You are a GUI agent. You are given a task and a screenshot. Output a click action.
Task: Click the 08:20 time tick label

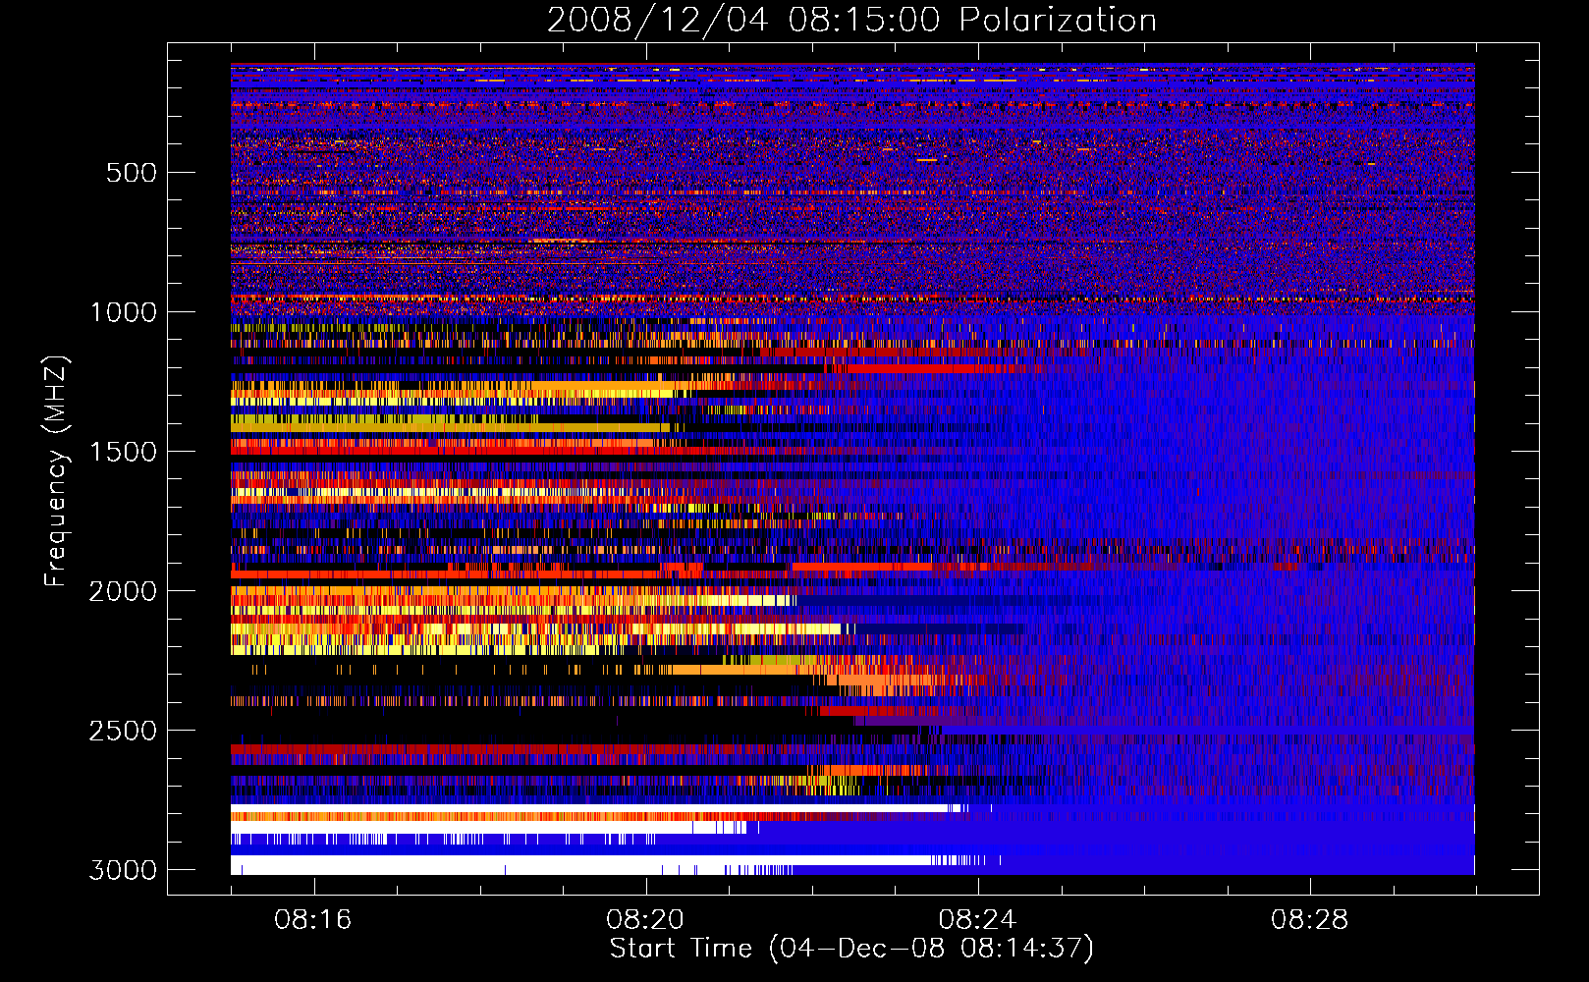pyautogui.click(x=645, y=920)
